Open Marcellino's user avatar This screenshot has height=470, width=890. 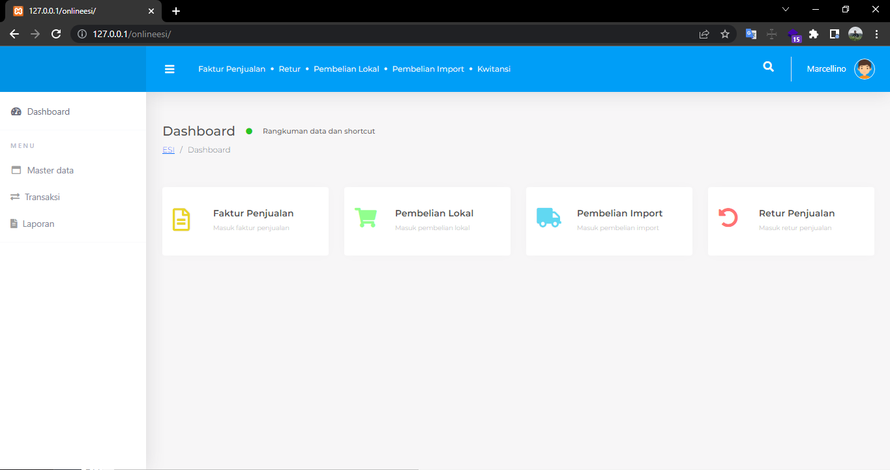(x=864, y=69)
